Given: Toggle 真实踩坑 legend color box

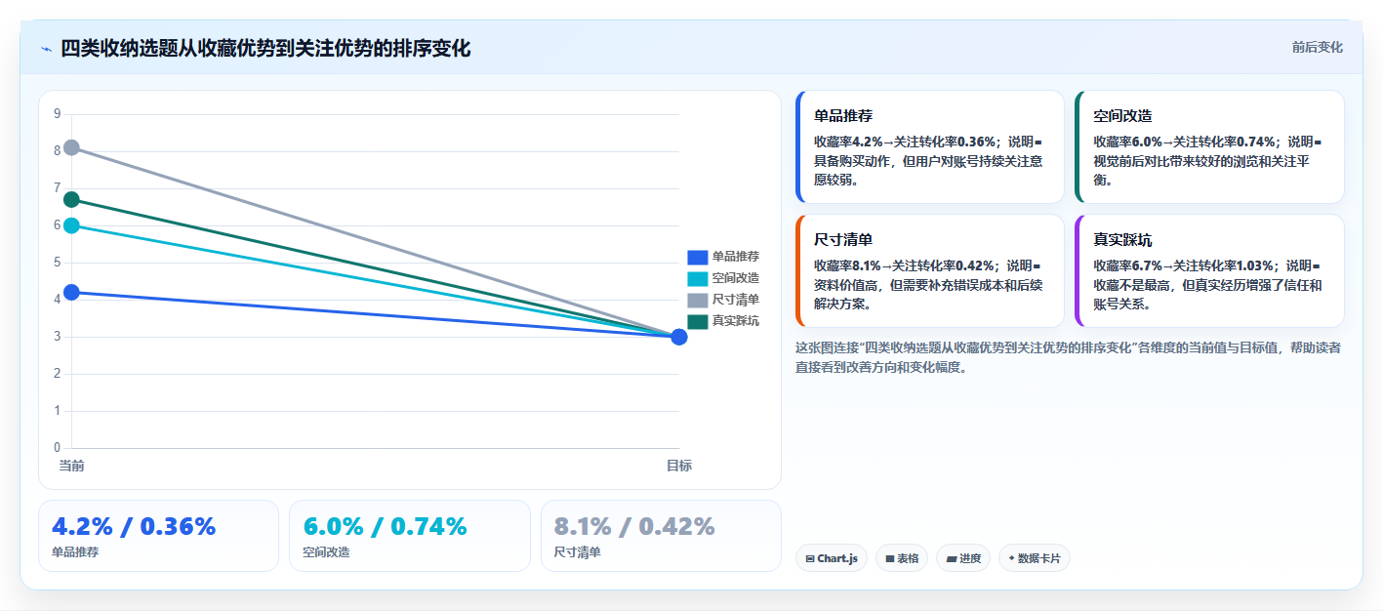Looking at the screenshot, I should coord(697,321).
